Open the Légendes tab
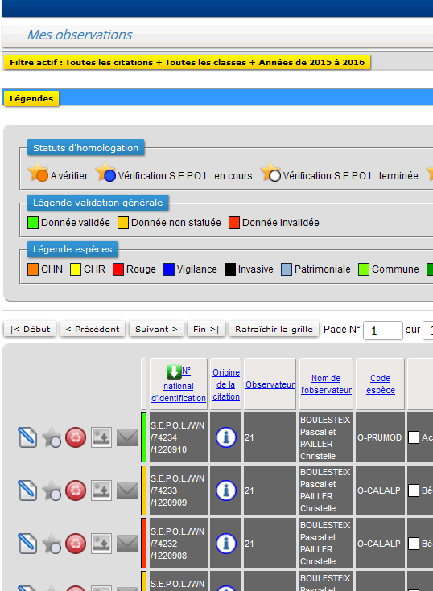The width and height of the screenshot is (433, 591). pos(31,98)
